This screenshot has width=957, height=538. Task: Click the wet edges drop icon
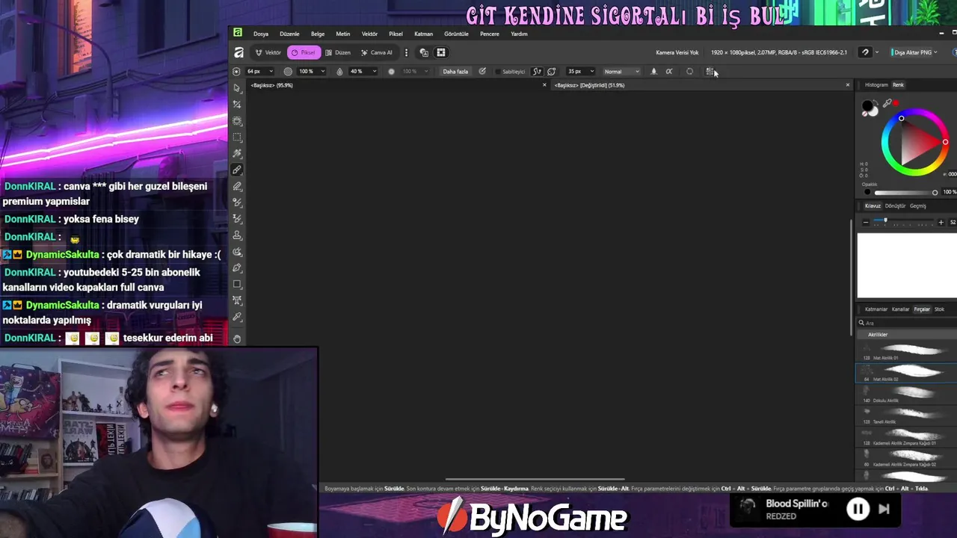click(x=653, y=72)
